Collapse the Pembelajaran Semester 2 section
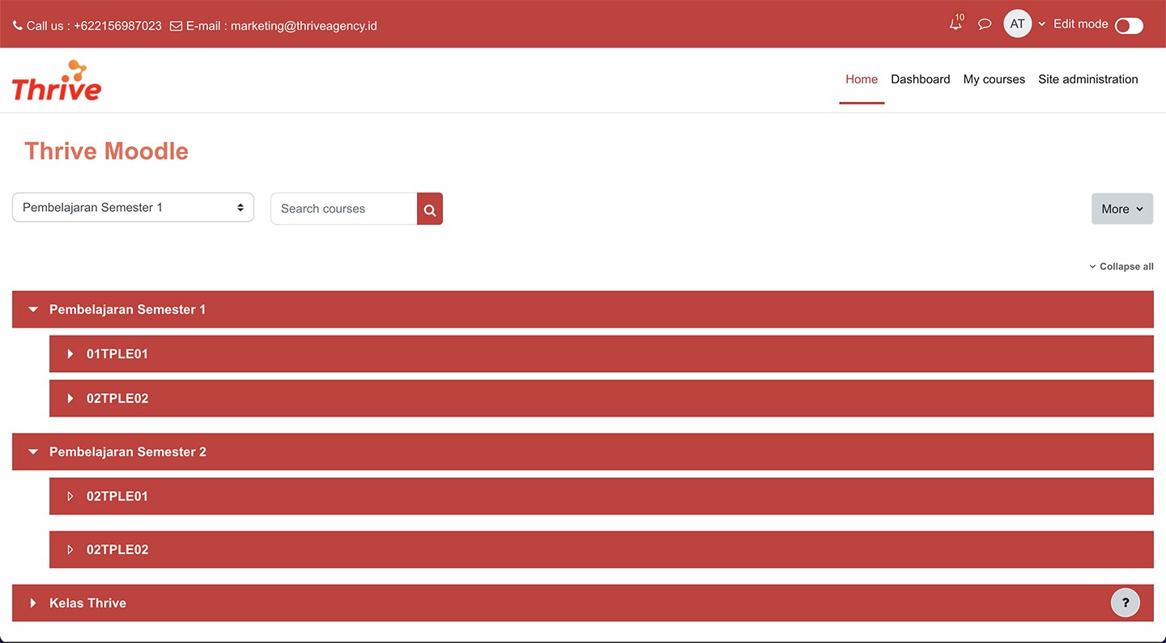Viewport: 1166px width, 643px height. tap(33, 452)
